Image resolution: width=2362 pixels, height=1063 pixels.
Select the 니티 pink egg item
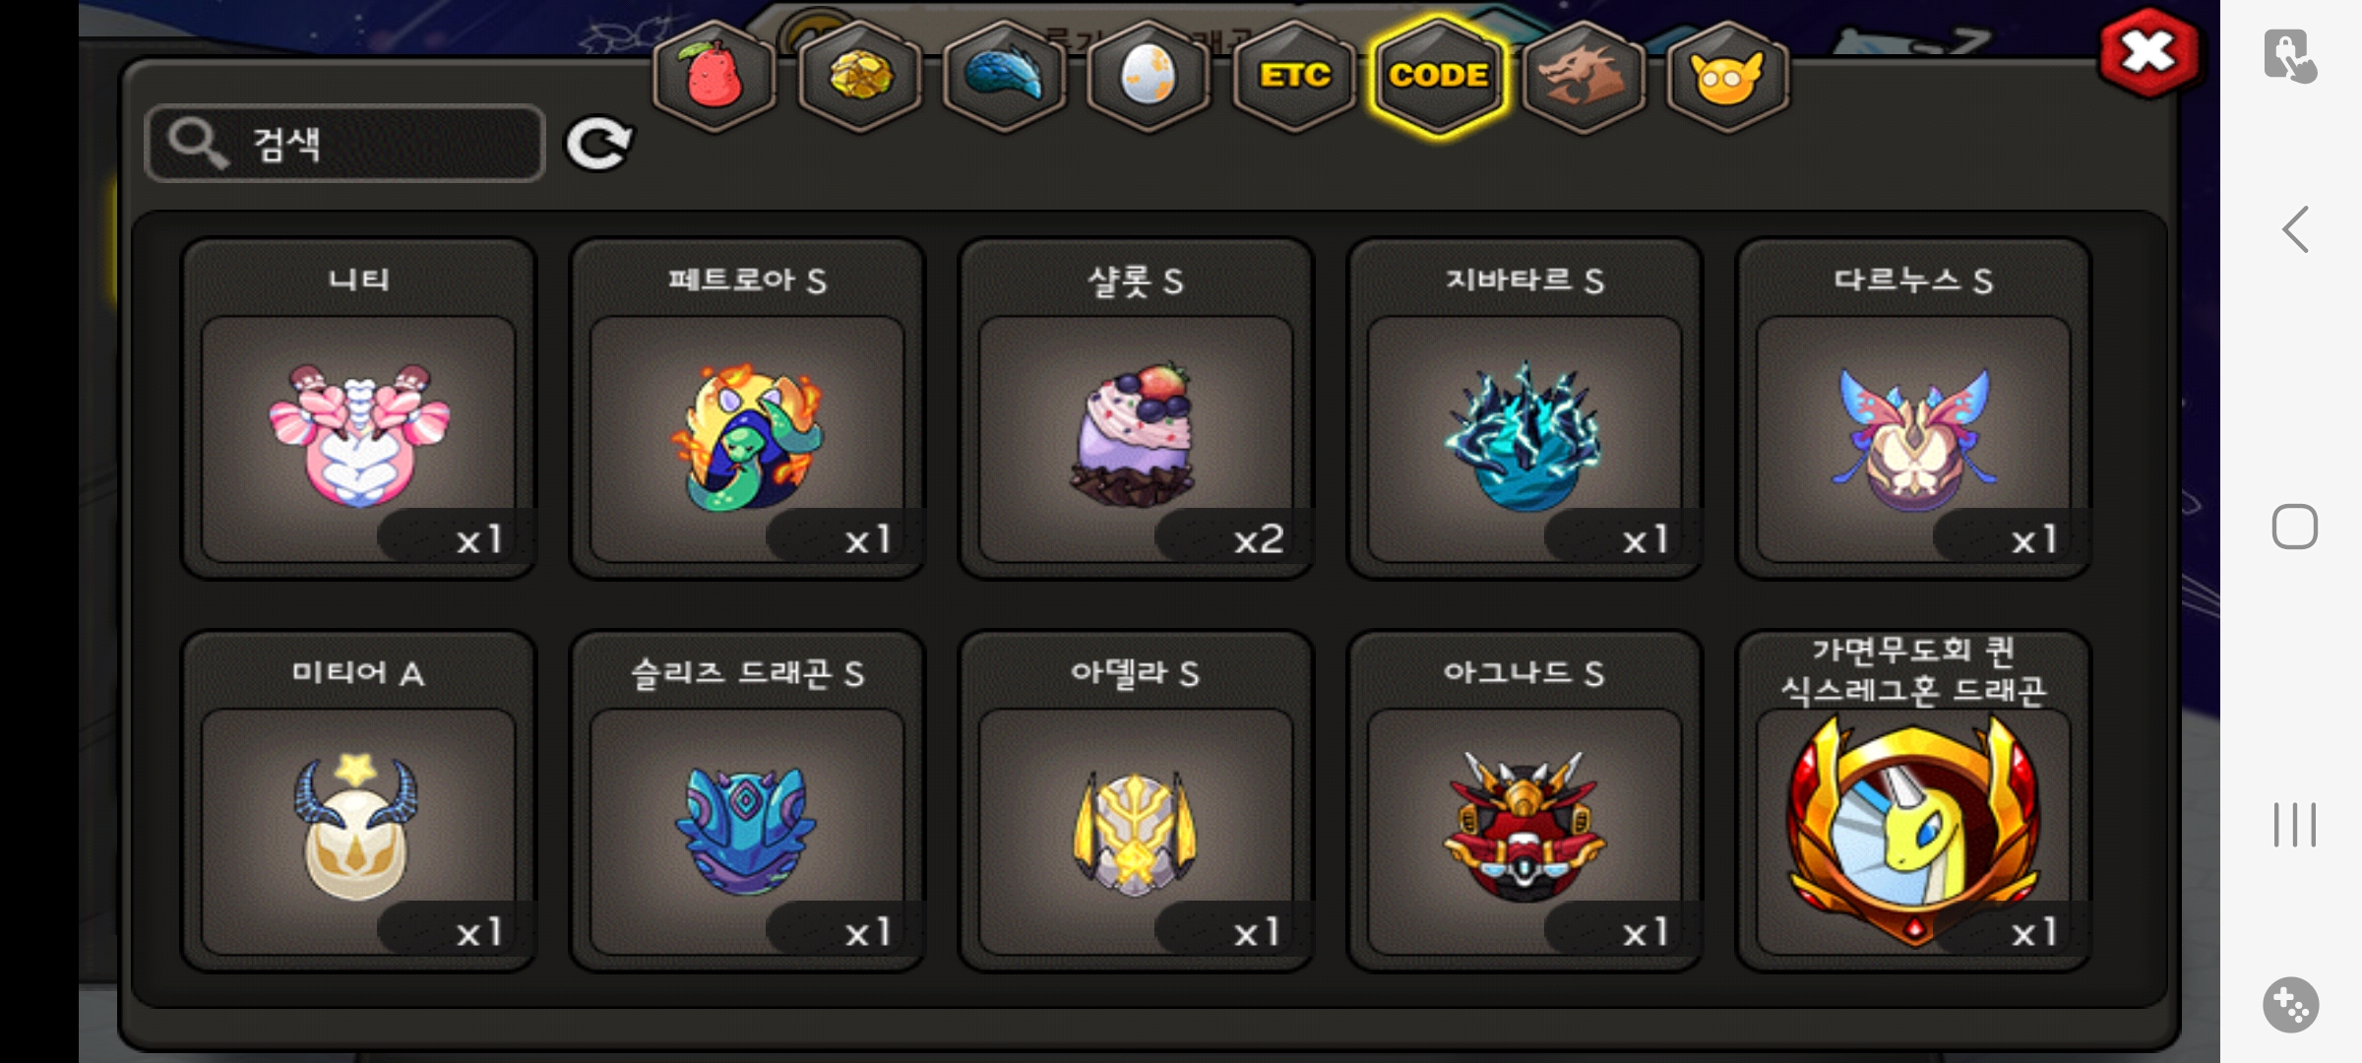coord(359,408)
